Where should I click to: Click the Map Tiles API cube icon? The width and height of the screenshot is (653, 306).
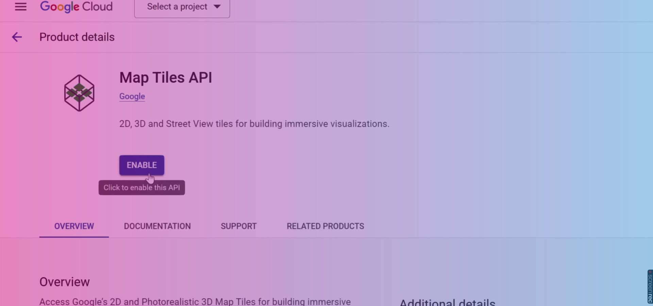pos(79,93)
